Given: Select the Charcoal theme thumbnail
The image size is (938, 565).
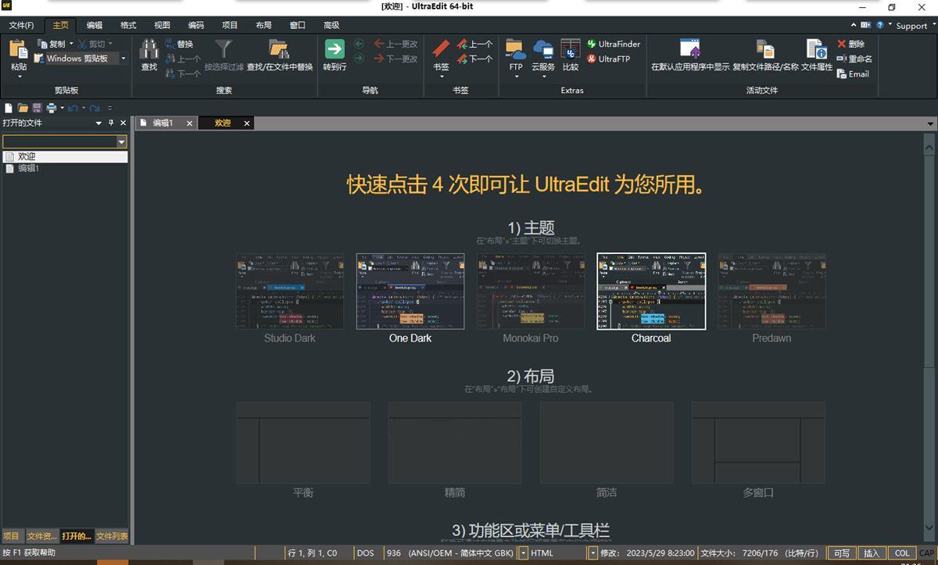Looking at the screenshot, I should click(x=651, y=291).
